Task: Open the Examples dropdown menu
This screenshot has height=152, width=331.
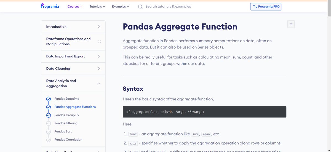Action: (120, 6)
